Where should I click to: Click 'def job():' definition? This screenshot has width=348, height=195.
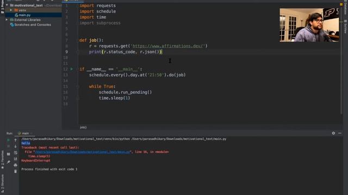tap(91, 40)
